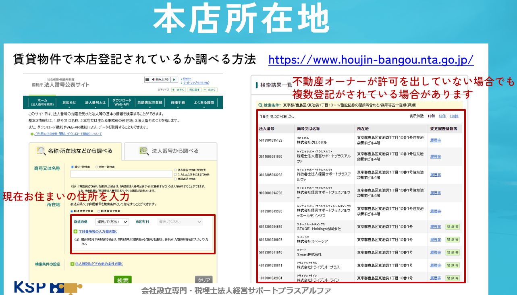Click the KSP logo
Viewport: 517px width, 295px height.
click(x=48, y=287)
